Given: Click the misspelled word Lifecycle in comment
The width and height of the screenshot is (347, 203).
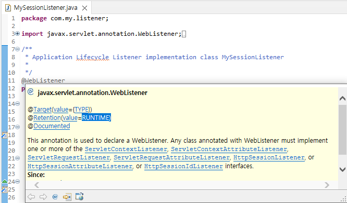Looking at the screenshot, I should pos(93,57).
